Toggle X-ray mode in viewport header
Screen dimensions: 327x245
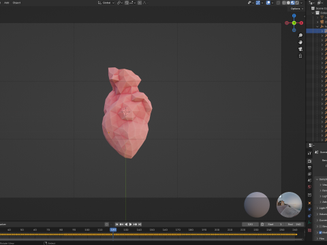[278, 3]
